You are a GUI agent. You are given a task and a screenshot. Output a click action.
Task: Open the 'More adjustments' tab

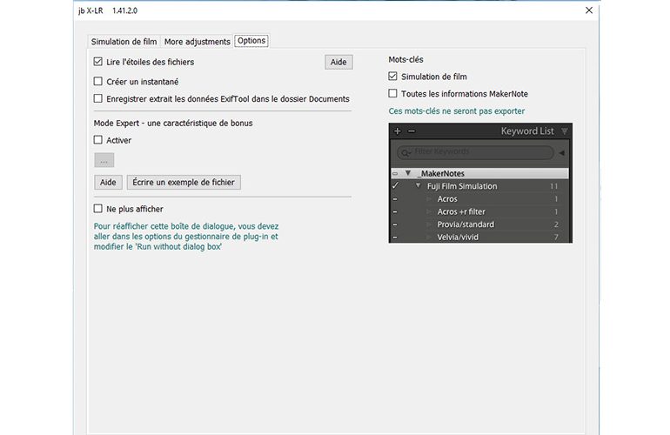(197, 42)
